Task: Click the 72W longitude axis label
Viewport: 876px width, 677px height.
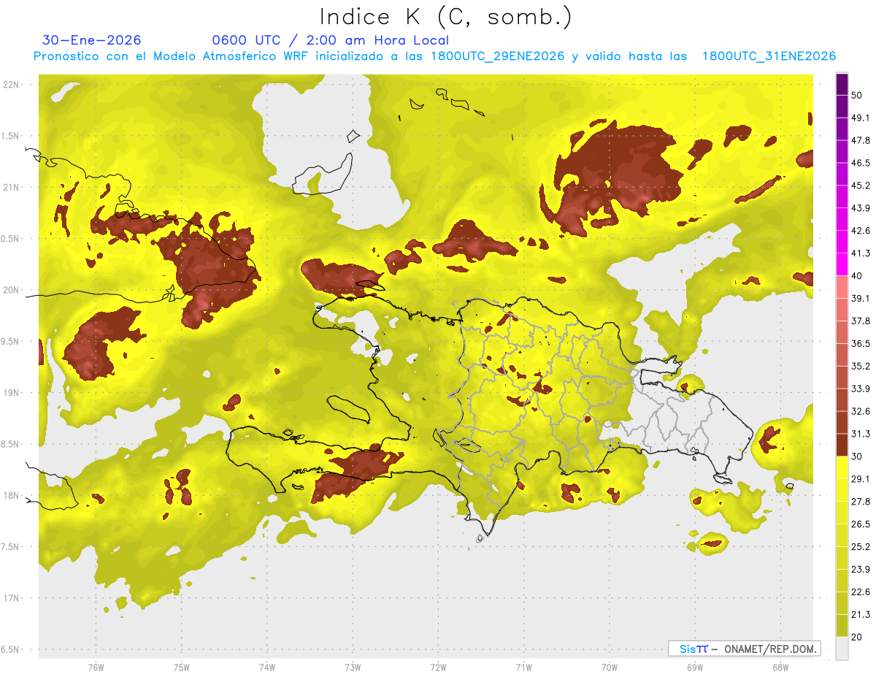Action: click(438, 667)
